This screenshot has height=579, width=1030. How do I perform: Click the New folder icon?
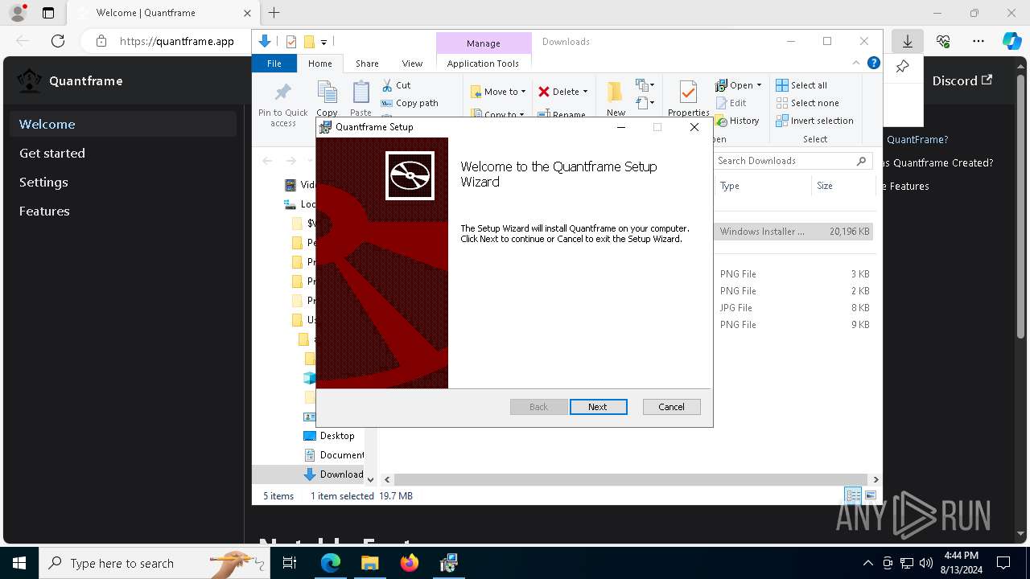pos(616,92)
